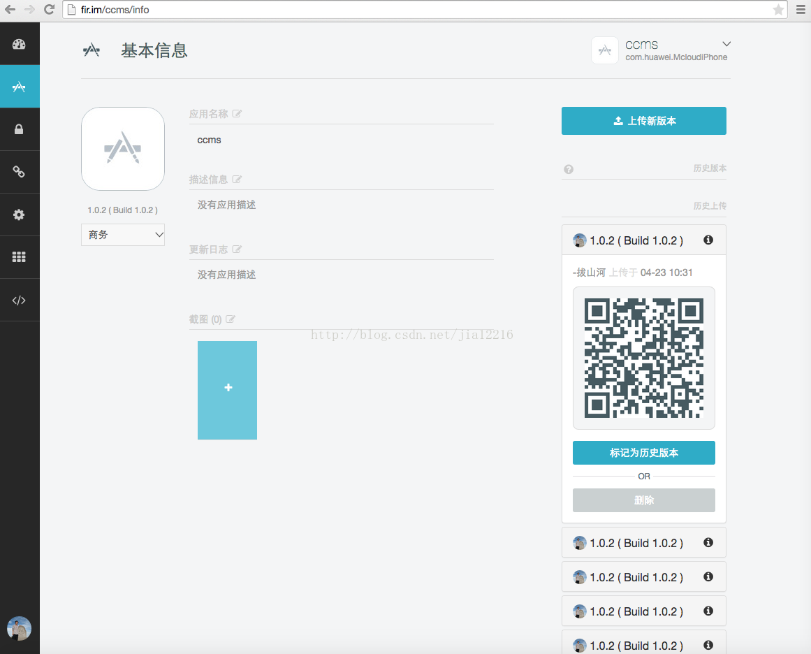Click the 标记为历史版本 button
The width and height of the screenshot is (811, 654).
coord(644,453)
